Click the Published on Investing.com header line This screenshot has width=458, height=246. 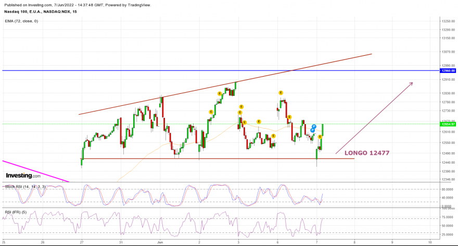click(78, 5)
